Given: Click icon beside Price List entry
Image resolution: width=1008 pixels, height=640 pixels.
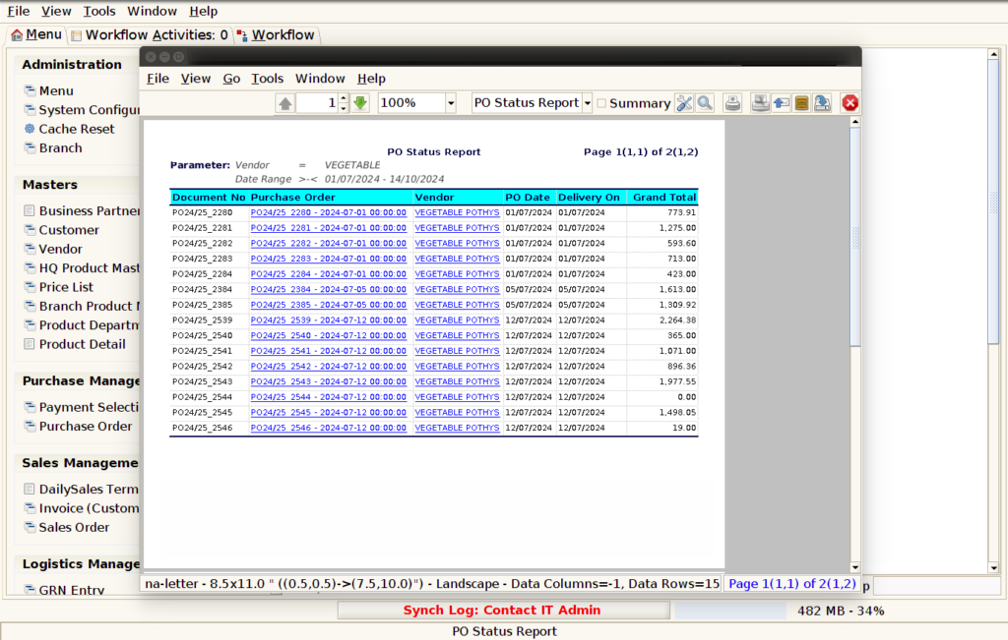Looking at the screenshot, I should pyautogui.click(x=30, y=287).
